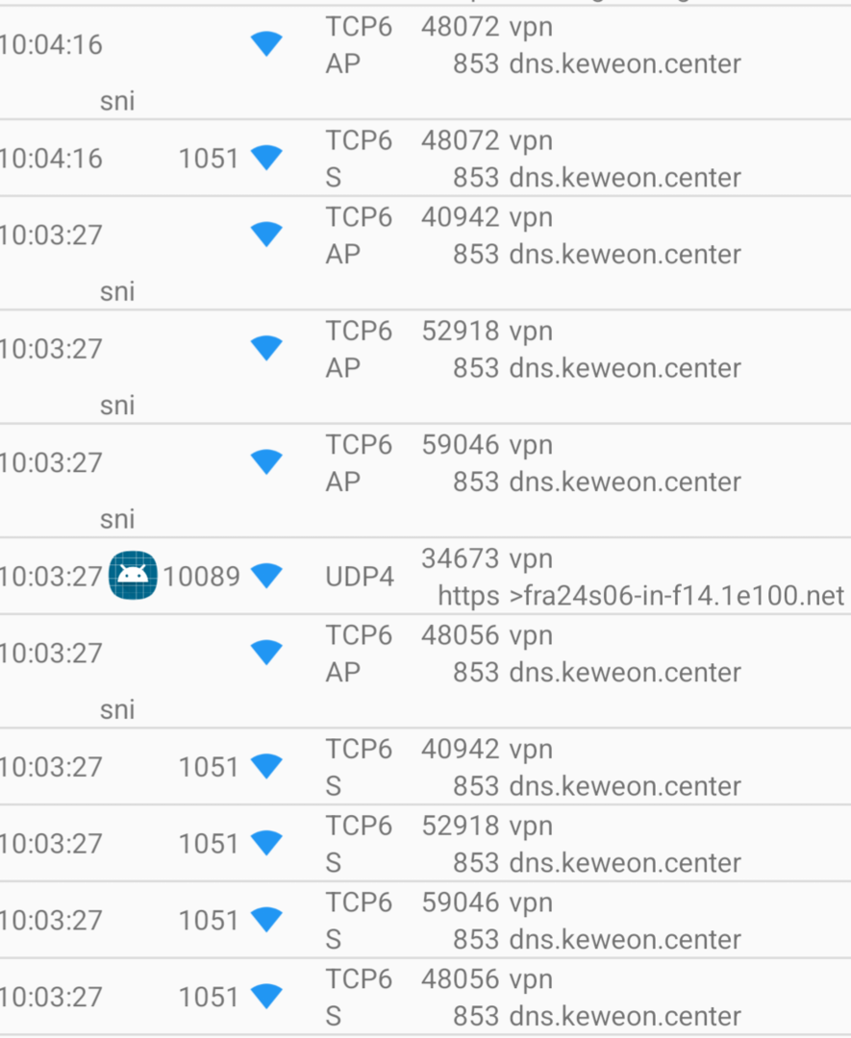The width and height of the screenshot is (851, 1038).
Task: Click the Wi-Fi icon in the UDP4 row
Action: (x=266, y=576)
